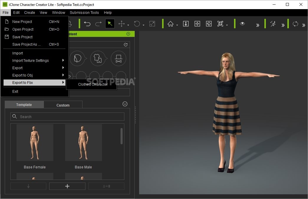Screen dimensions: 308x199
Task: Choose Exit in the File menu
Action: pyautogui.click(x=34, y=92)
